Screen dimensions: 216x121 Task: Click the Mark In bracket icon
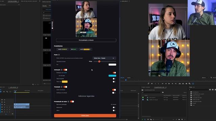(x=155, y=84)
